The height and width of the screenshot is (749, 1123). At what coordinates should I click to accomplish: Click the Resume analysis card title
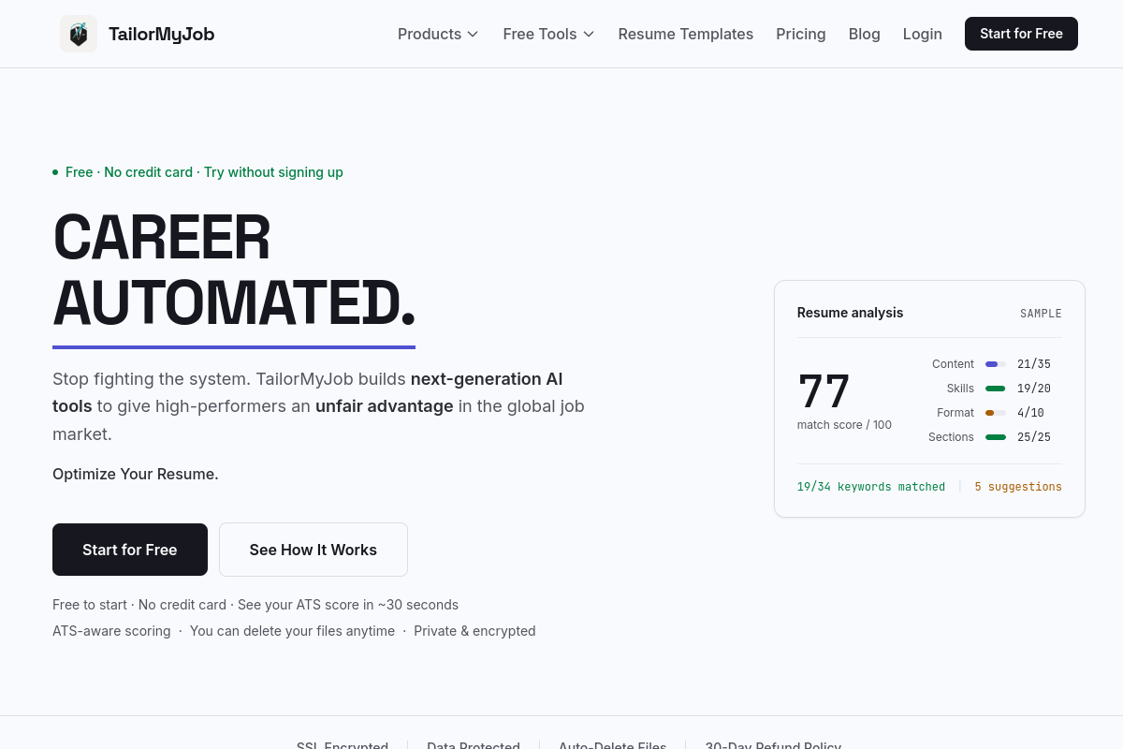[x=850, y=313]
